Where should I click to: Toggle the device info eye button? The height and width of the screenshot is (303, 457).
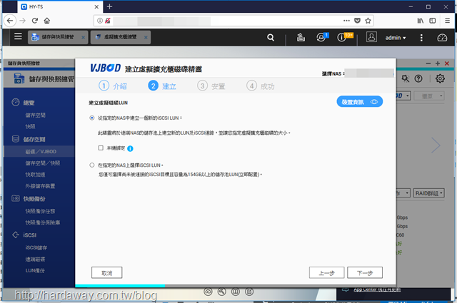[359, 101]
